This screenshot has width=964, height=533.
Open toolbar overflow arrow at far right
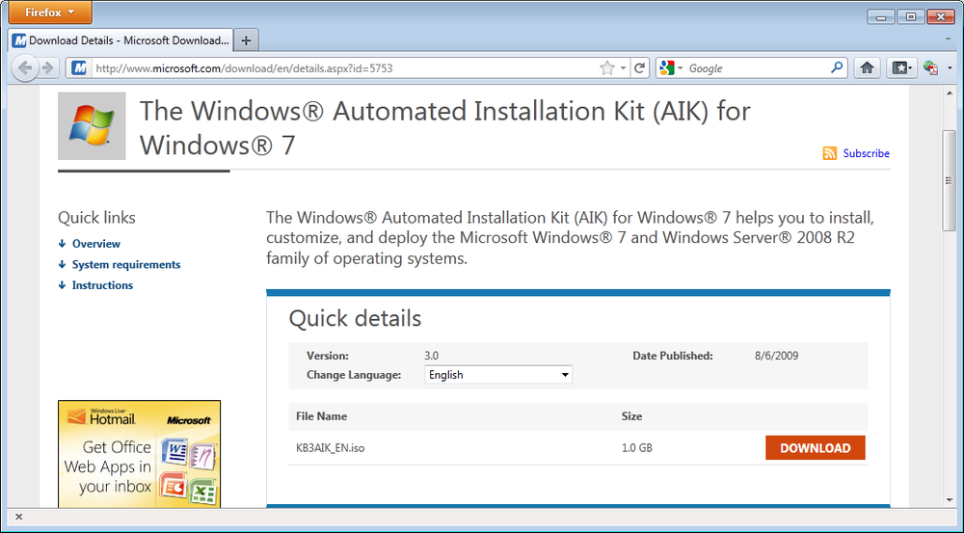[x=950, y=68]
